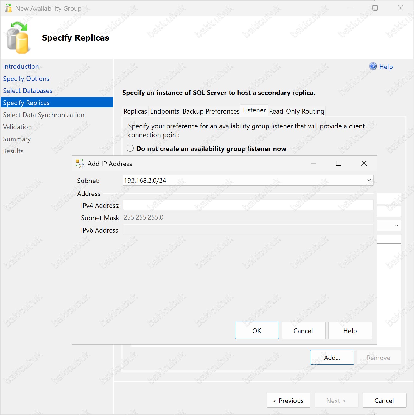Select 'Do not create listener now' radio button
Screen dimensions: 414x415
coord(130,148)
